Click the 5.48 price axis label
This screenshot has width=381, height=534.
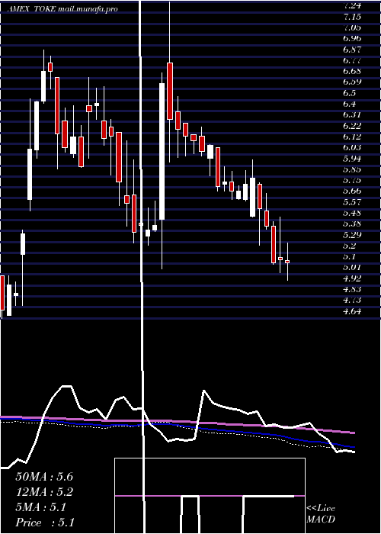352,213
